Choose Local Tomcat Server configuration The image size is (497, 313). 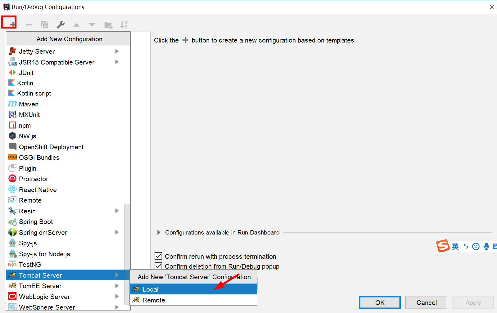(x=193, y=289)
